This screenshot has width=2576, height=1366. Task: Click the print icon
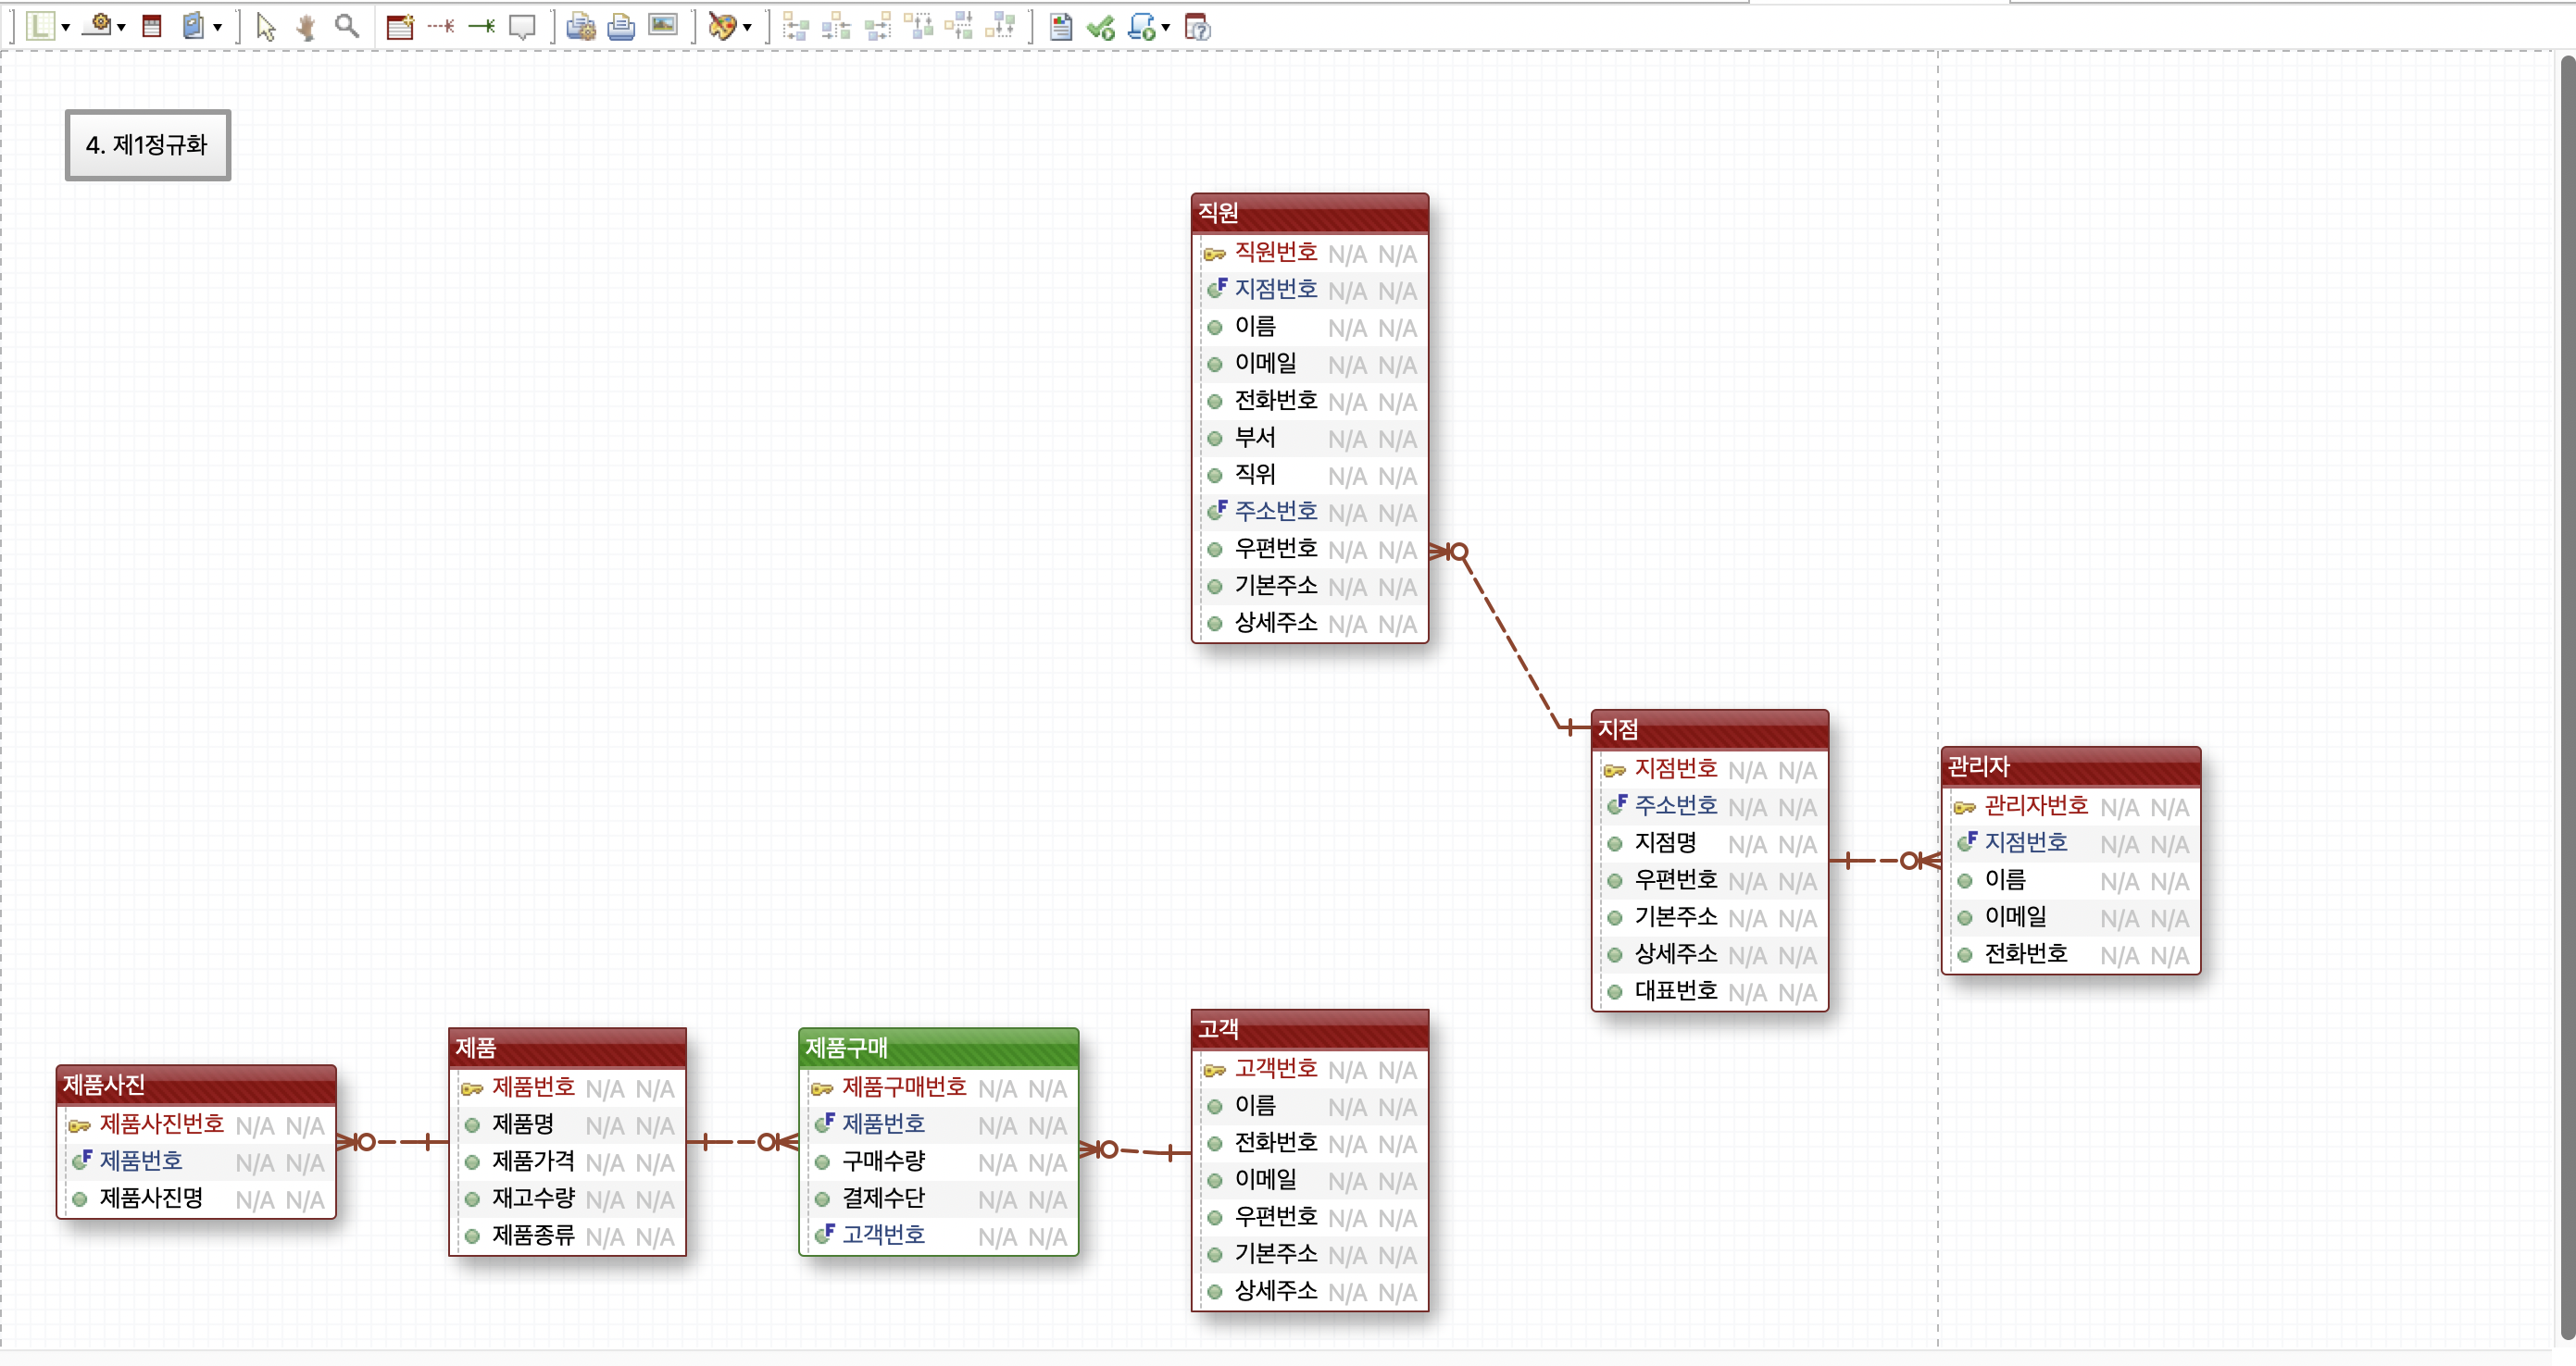click(x=621, y=26)
